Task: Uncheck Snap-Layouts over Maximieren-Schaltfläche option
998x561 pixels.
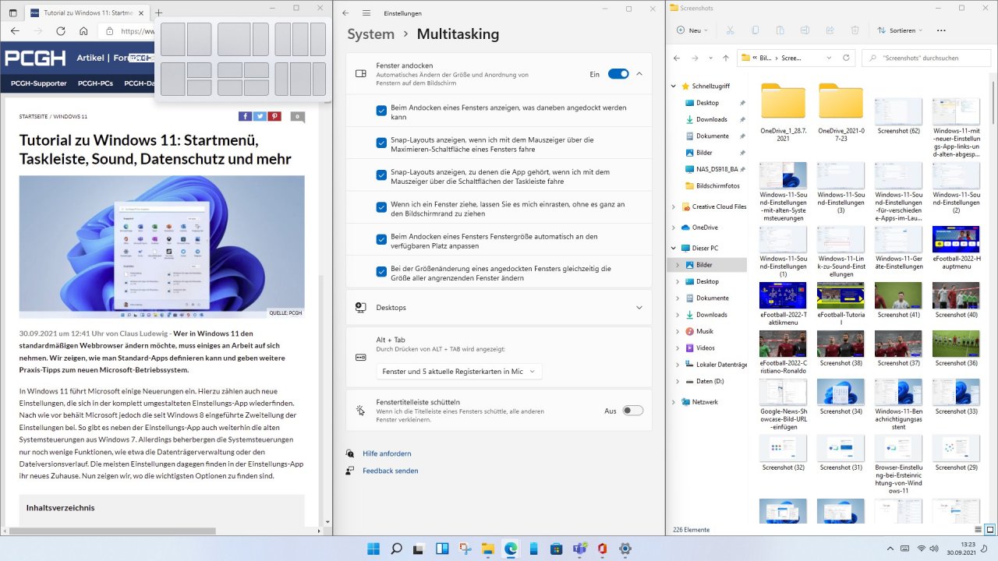Action: pyautogui.click(x=381, y=143)
